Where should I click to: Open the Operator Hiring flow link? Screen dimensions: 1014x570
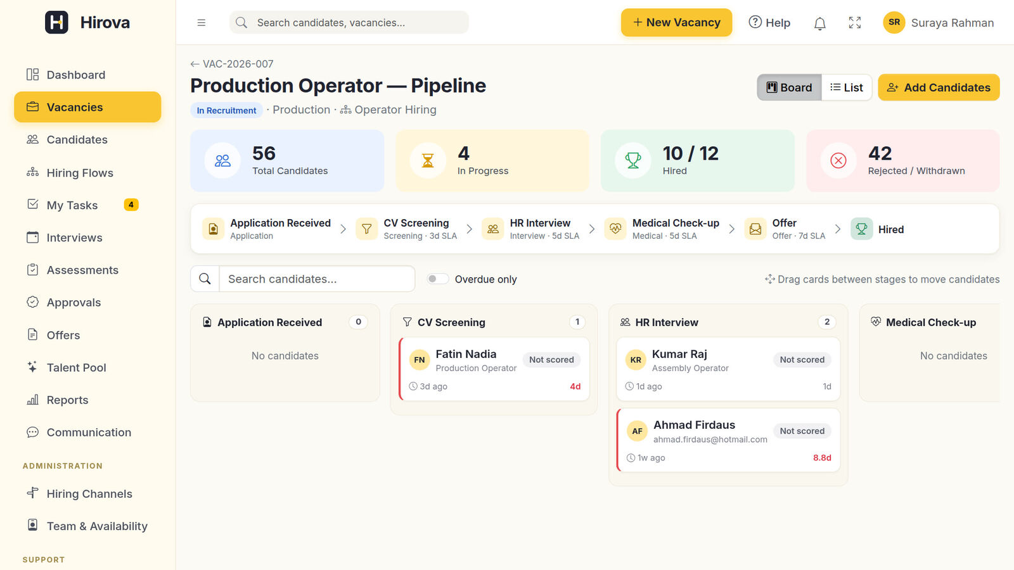pyautogui.click(x=388, y=110)
